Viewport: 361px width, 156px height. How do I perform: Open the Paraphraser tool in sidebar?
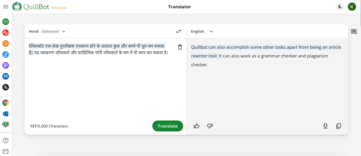(x=6, y=22)
